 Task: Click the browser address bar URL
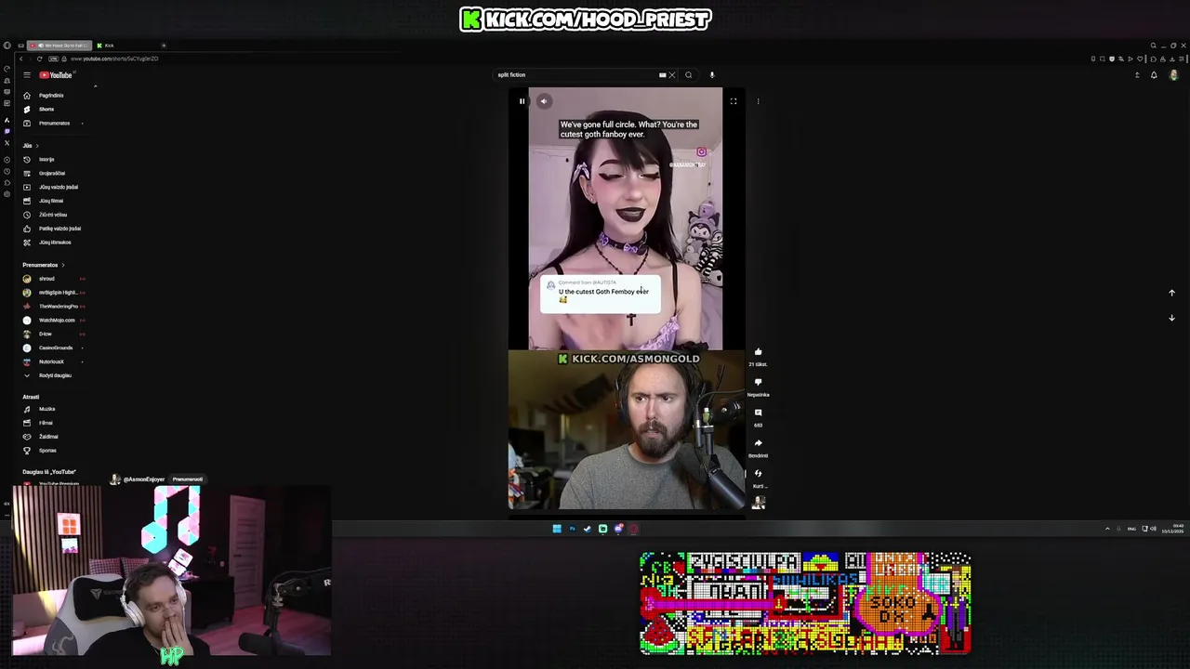pos(114,59)
